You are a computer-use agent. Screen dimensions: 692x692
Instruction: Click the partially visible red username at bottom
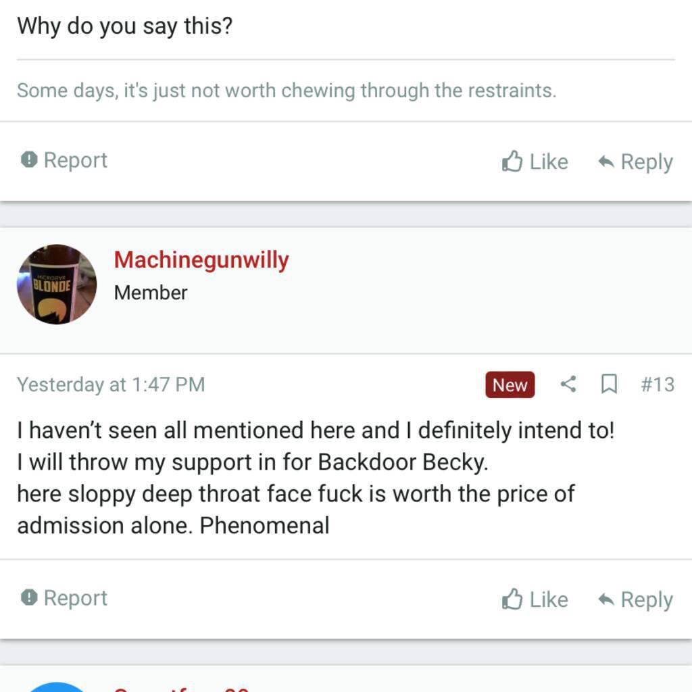coord(181,688)
